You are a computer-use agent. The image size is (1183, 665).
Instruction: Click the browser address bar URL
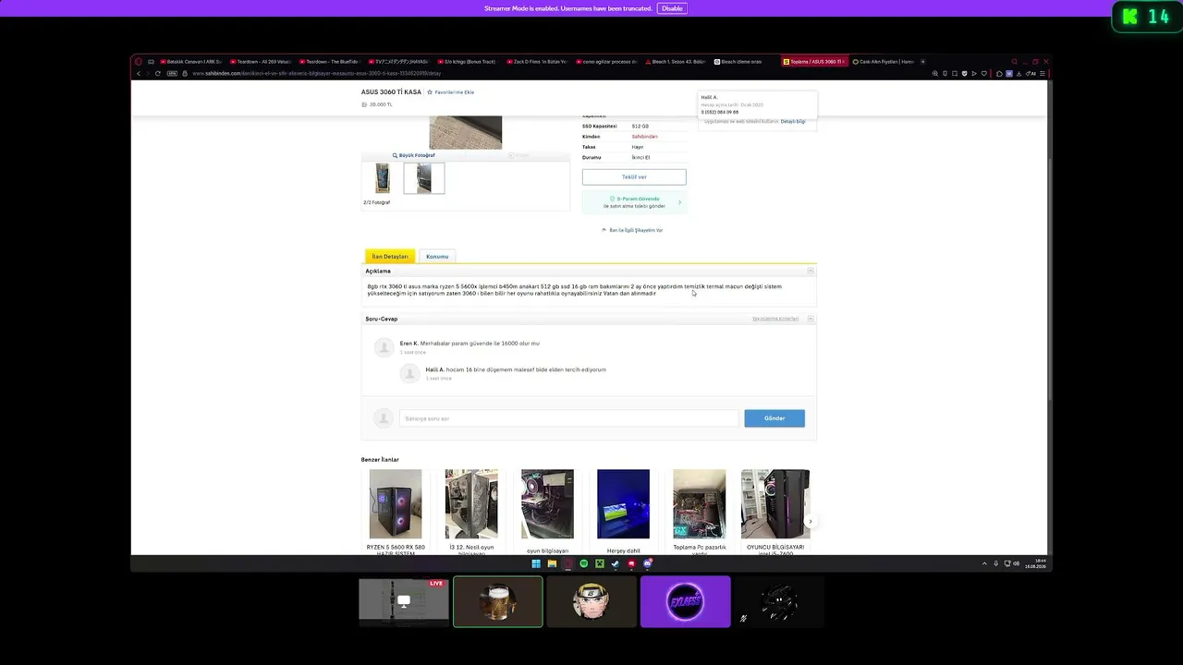click(317, 74)
